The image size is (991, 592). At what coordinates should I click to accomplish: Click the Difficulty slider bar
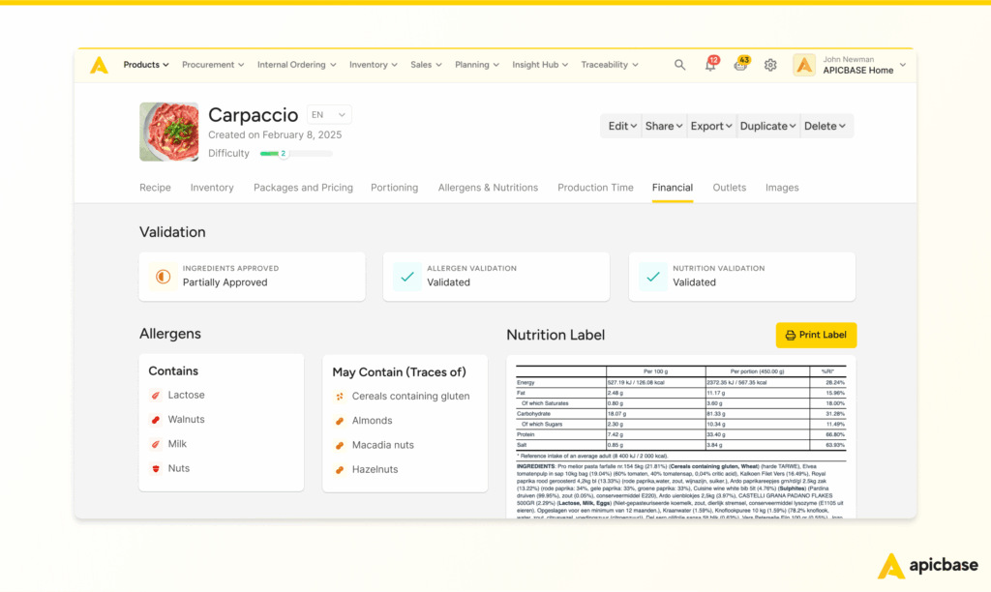coord(295,154)
